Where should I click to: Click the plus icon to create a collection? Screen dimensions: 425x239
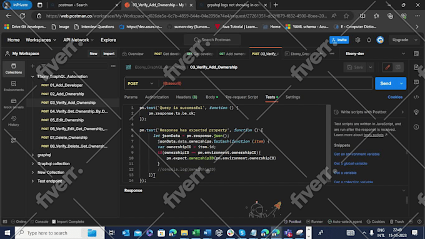pos(32,66)
